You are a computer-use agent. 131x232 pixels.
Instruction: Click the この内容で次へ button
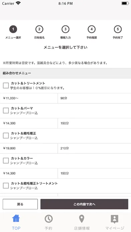(84, 204)
